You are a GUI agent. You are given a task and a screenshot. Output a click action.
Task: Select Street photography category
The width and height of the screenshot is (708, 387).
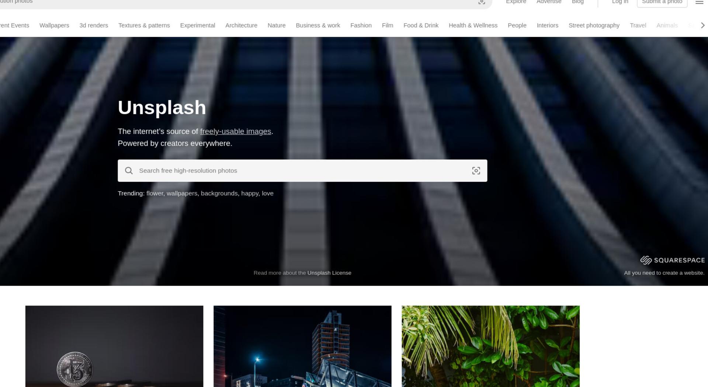(594, 25)
